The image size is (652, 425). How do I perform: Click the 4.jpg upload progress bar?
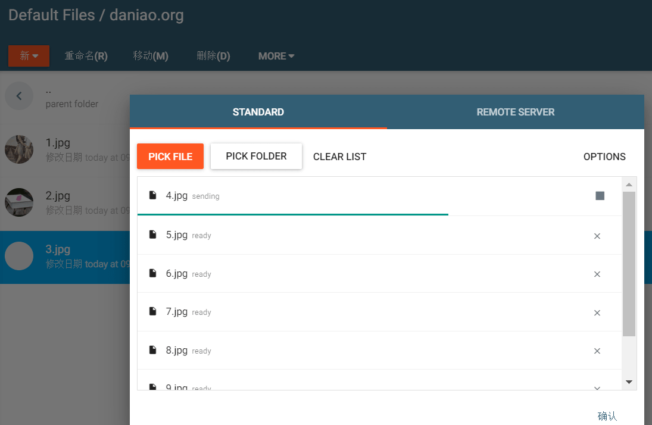pyautogui.click(x=293, y=214)
